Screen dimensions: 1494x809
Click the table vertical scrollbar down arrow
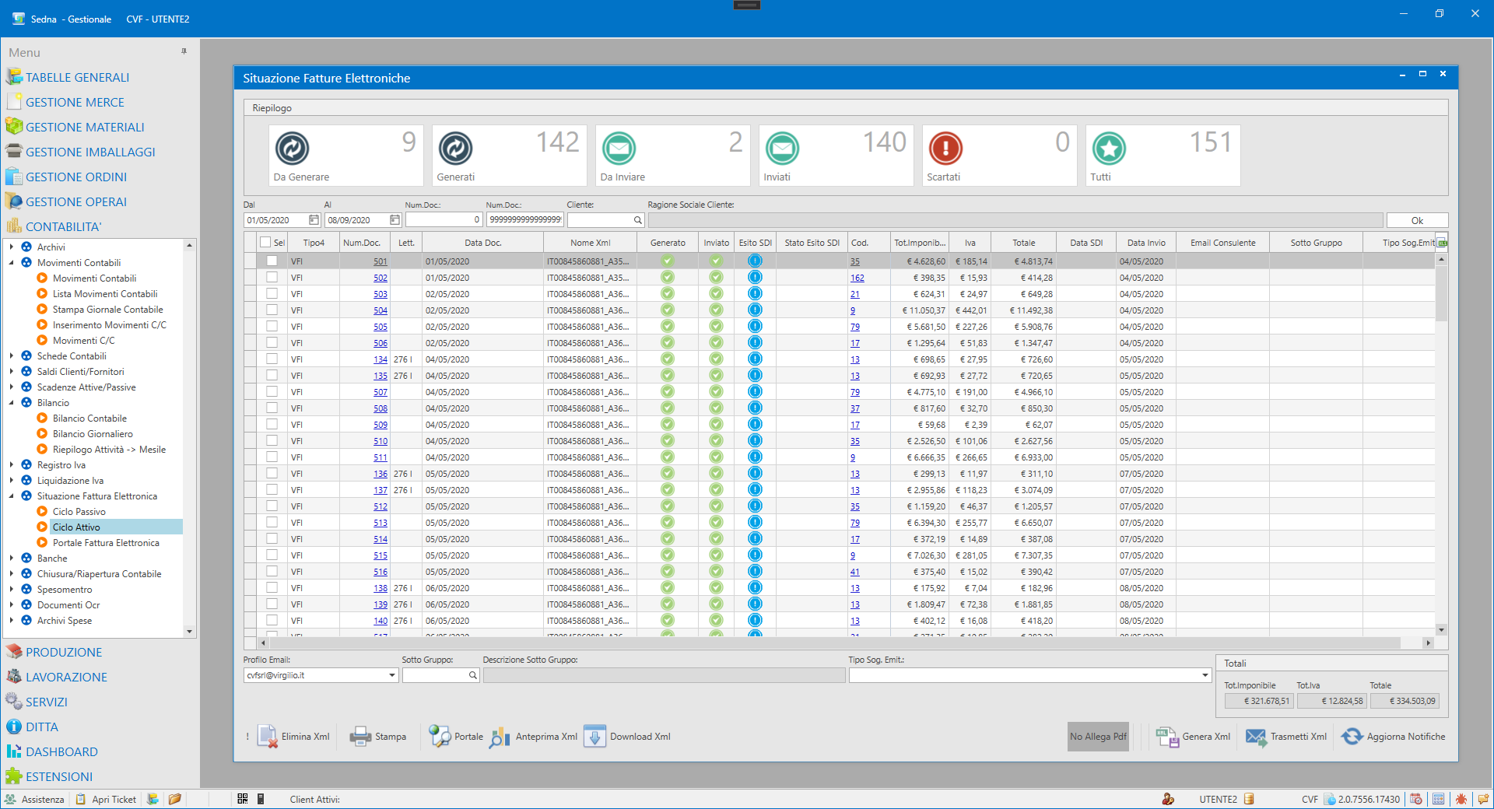(1441, 630)
